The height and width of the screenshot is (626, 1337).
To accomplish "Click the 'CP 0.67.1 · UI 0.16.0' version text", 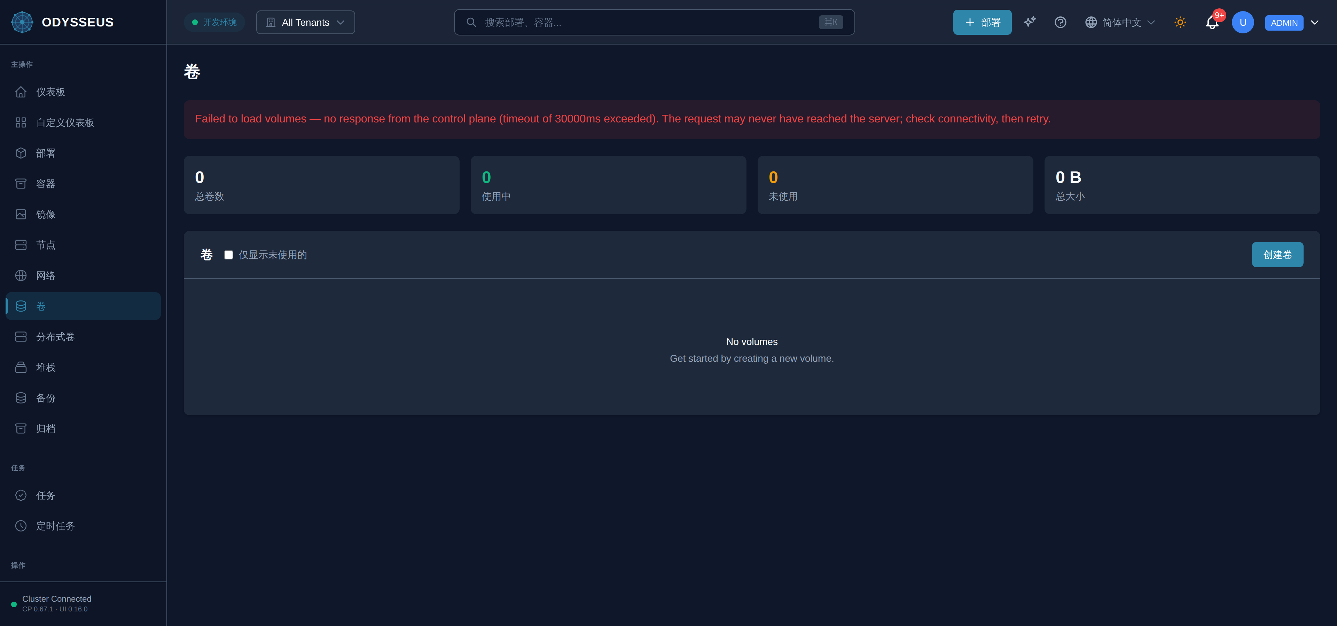I will pos(55,609).
